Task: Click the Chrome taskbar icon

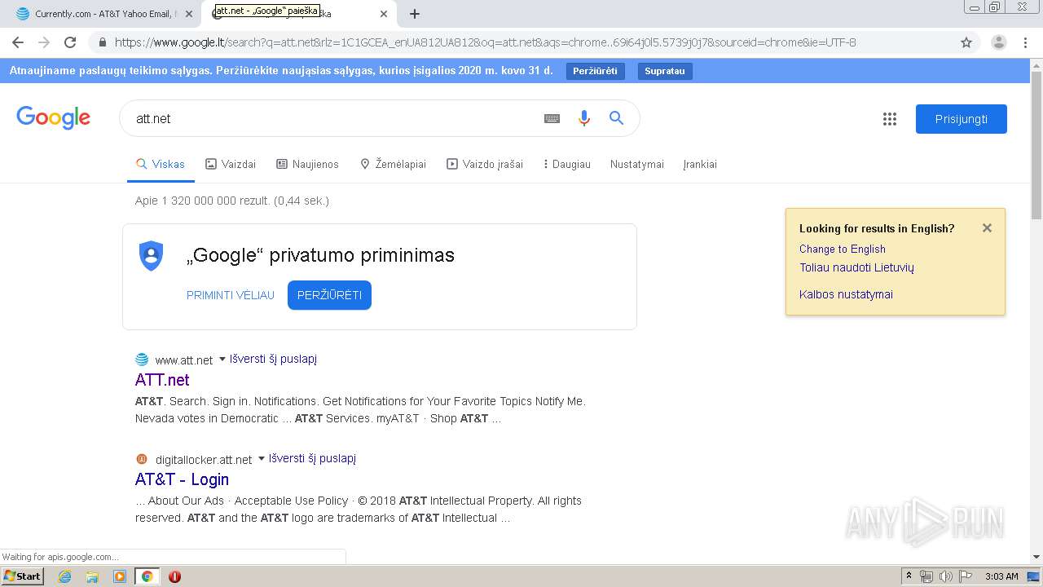Action: point(147,576)
